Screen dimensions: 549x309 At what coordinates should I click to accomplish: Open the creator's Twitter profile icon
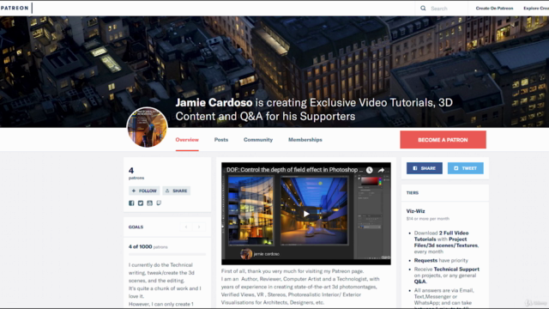tap(141, 203)
